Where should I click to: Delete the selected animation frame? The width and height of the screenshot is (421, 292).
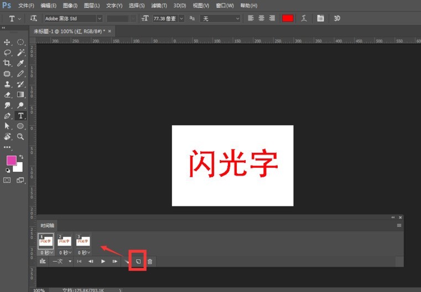150,262
